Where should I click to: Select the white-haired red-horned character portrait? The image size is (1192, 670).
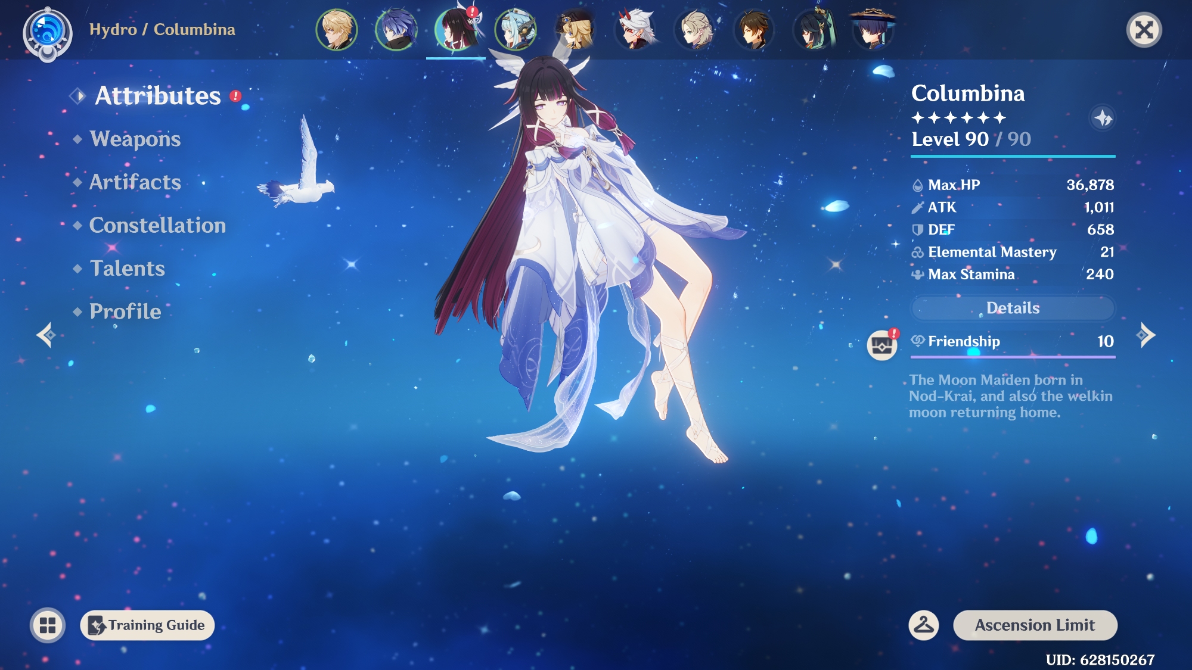(635, 29)
